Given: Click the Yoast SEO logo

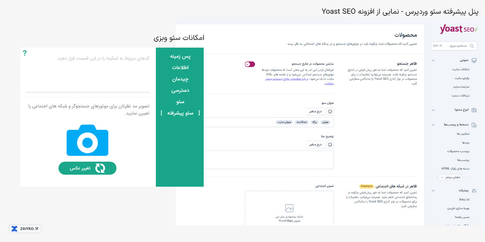Looking at the screenshot, I should pyautogui.click(x=458, y=29).
